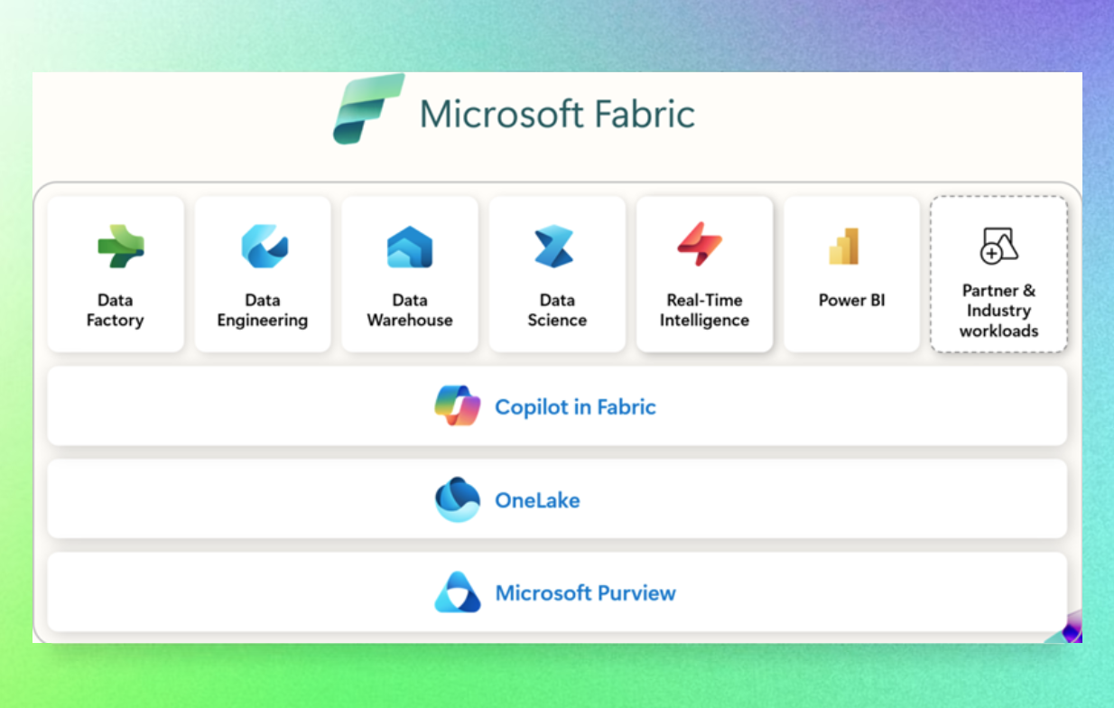
Task: Click the Microsoft Purview icon
Action: pyautogui.click(x=458, y=592)
